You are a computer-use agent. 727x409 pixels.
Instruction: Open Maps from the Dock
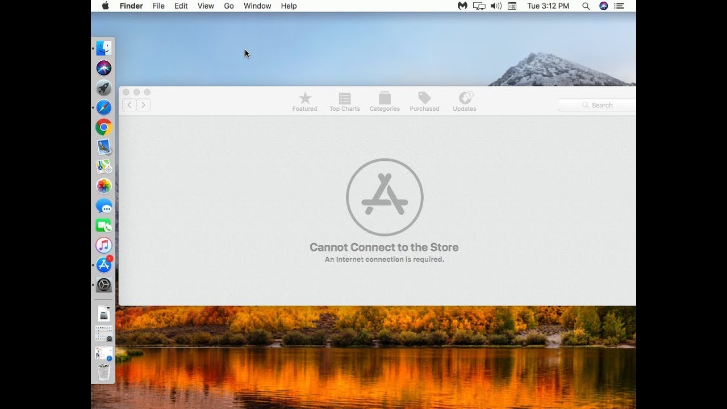click(103, 166)
